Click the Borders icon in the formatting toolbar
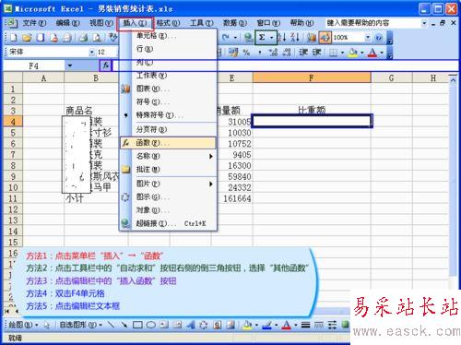This screenshot has width=461, height=345. point(333,53)
